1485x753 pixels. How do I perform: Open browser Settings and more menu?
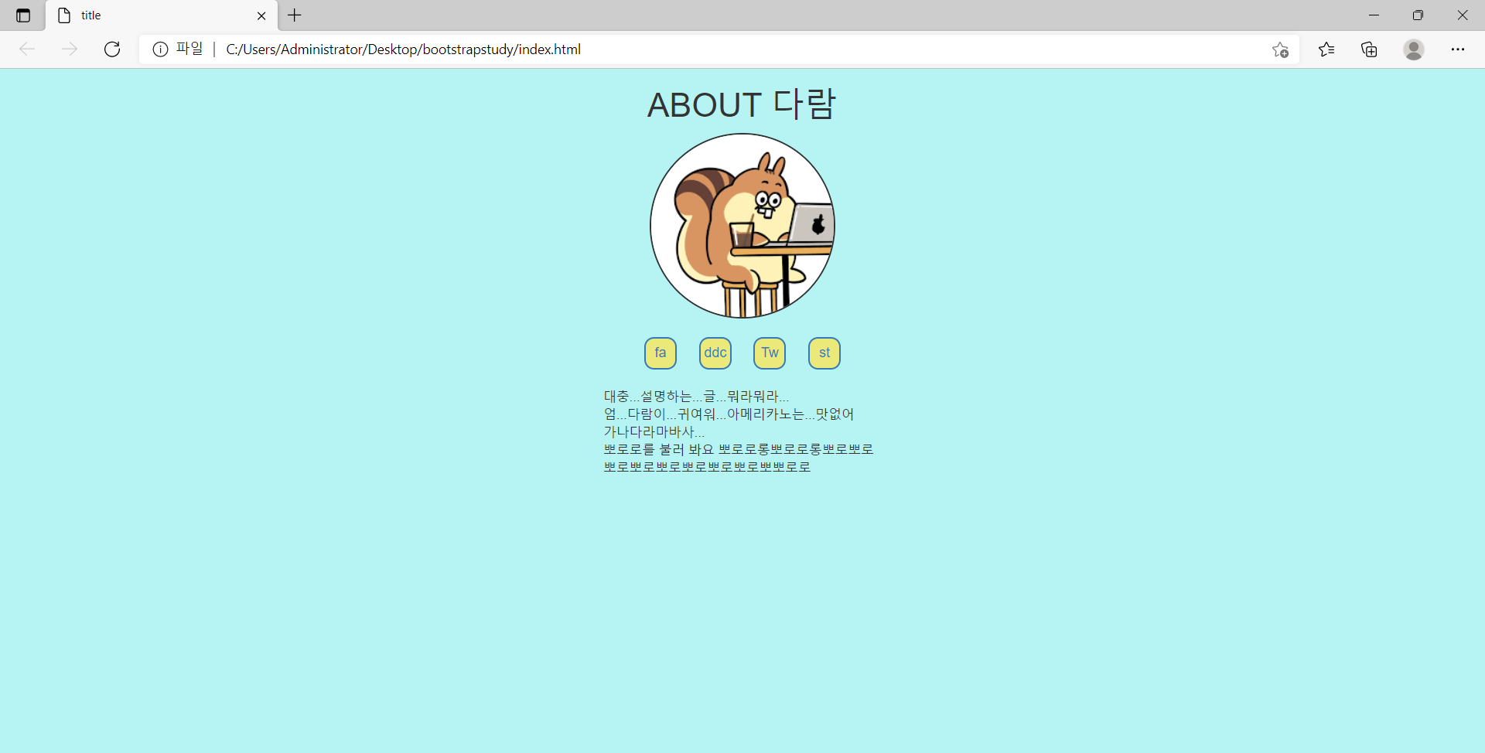click(x=1458, y=49)
